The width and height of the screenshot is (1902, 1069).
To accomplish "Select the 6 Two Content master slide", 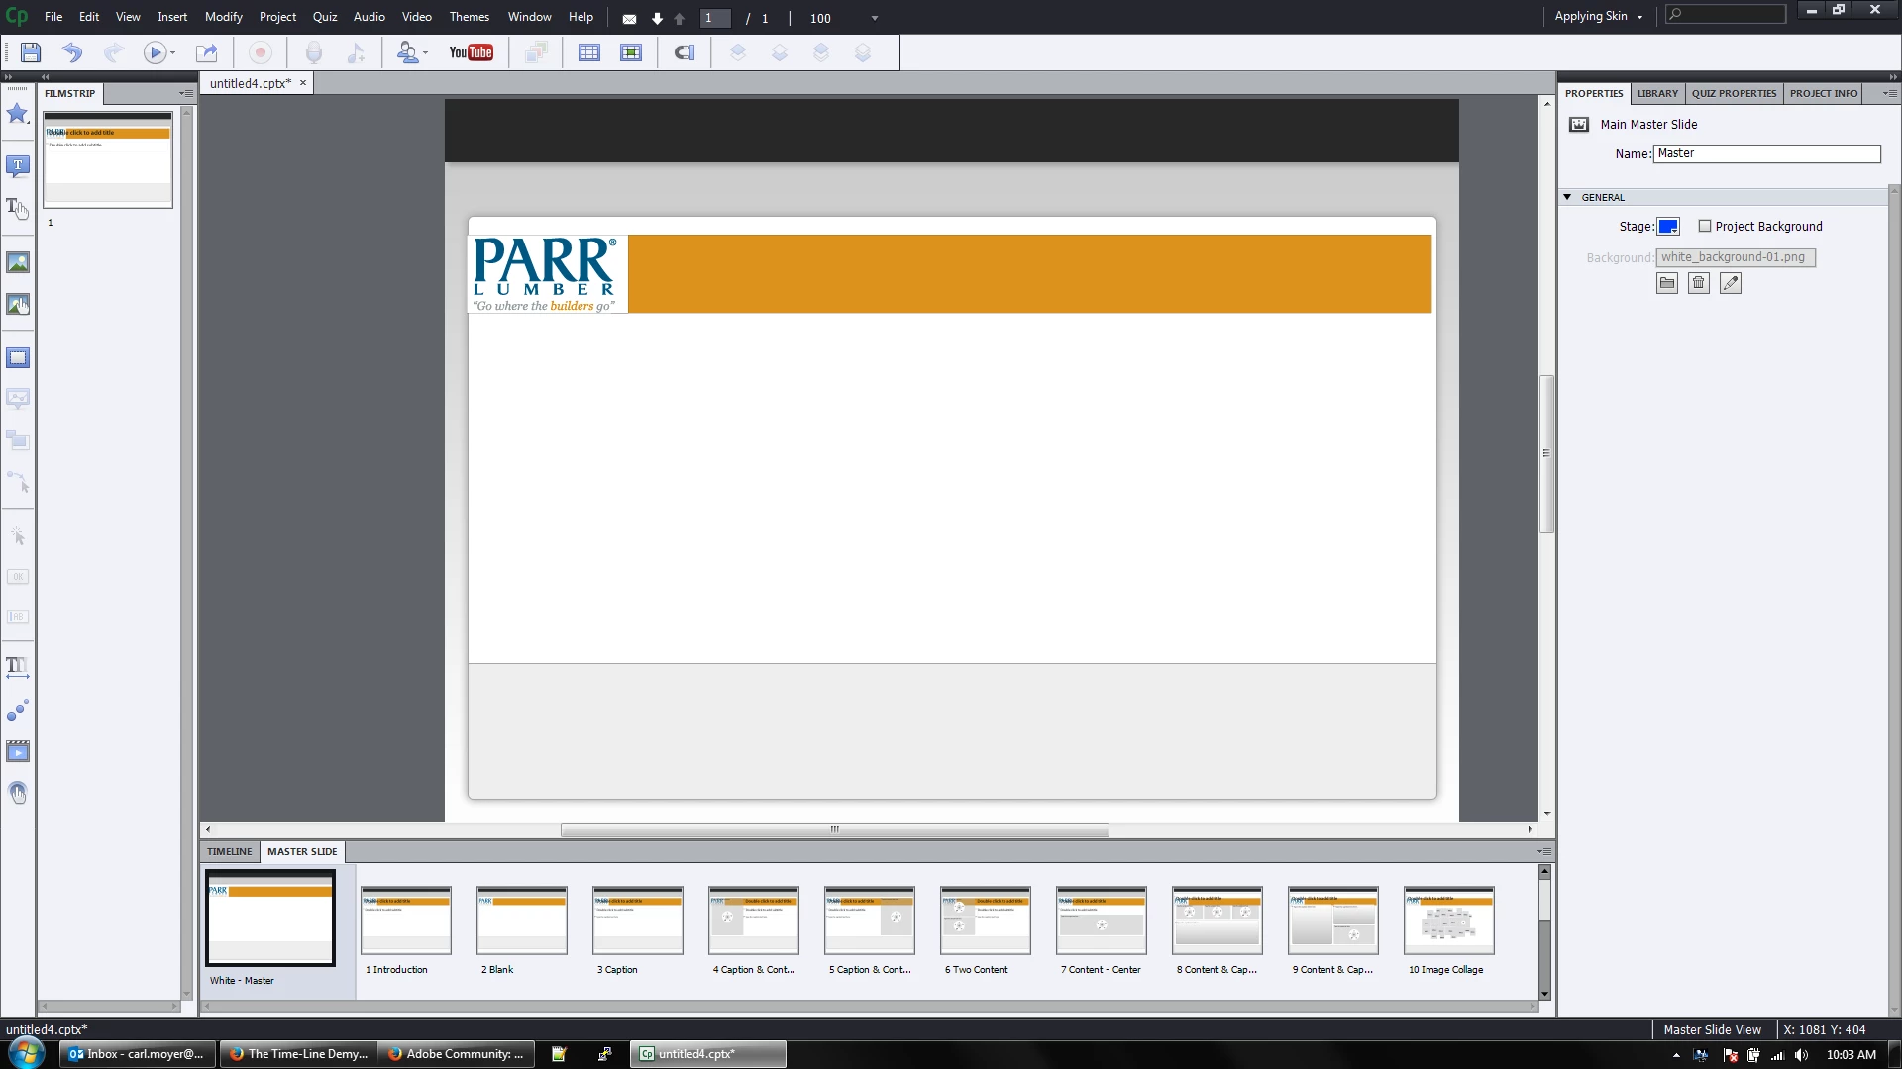I will tap(985, 922).
